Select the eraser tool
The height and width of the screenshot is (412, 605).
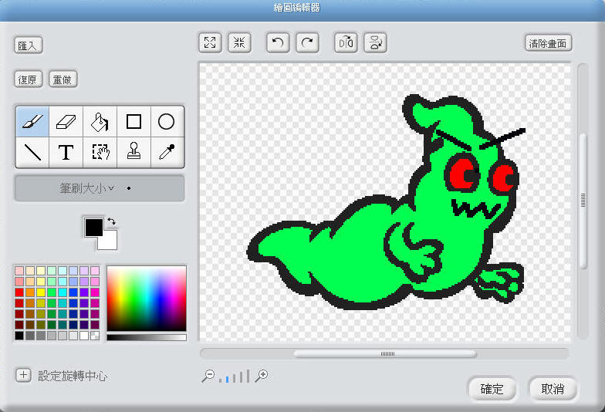(x=66, y=121)
